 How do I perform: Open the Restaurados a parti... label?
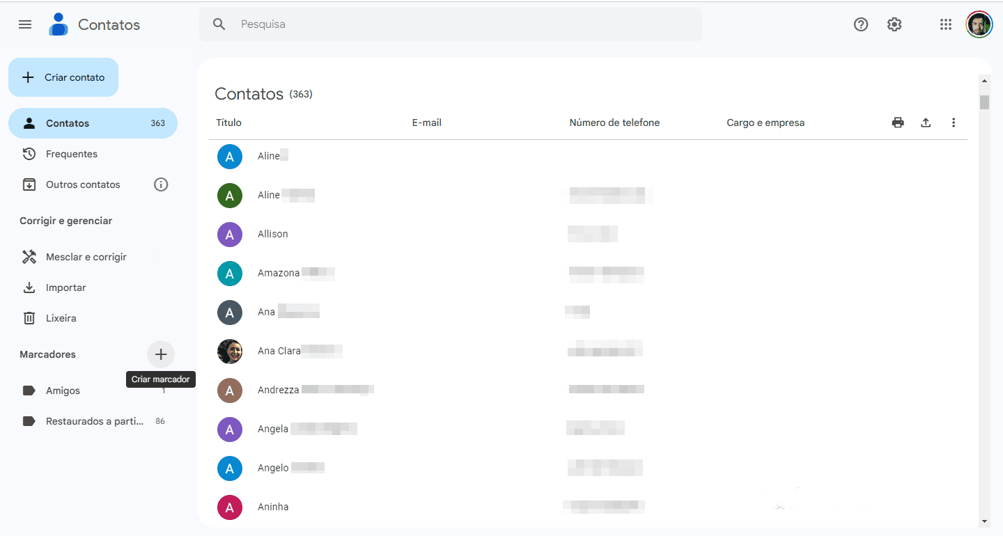pos(93,421)
